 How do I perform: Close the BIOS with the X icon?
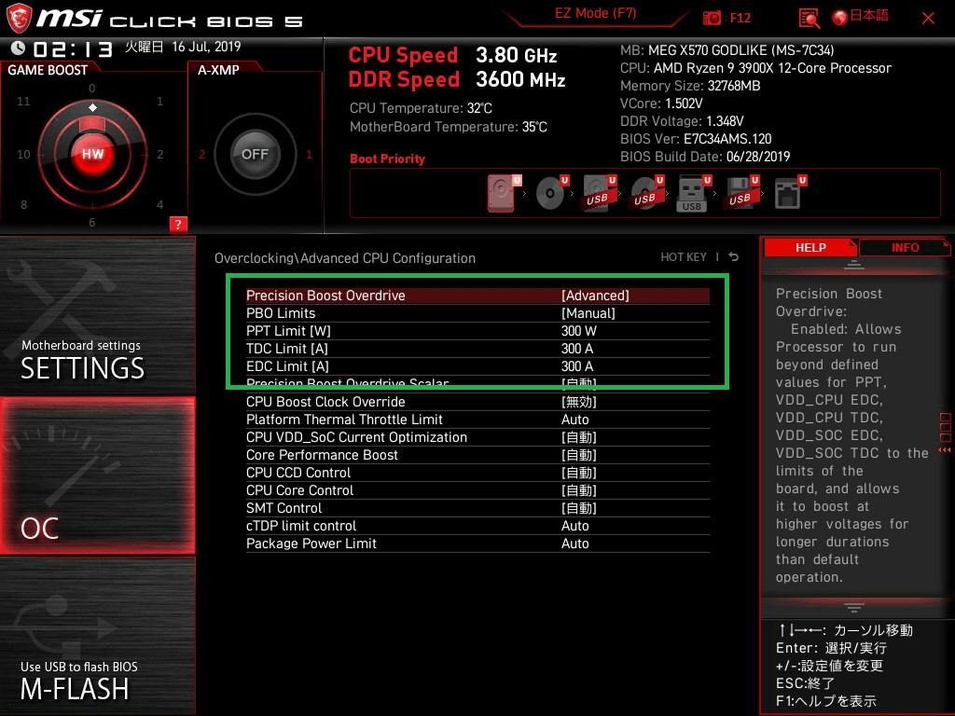[928, 19]
